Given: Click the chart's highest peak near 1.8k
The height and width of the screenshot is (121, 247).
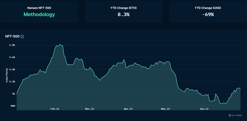Looking at the screenshot, I should pyautogui.click(x=60, y=44).
